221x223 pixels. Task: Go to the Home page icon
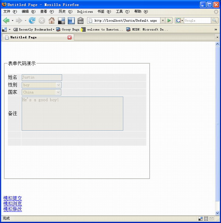[52, 21]
